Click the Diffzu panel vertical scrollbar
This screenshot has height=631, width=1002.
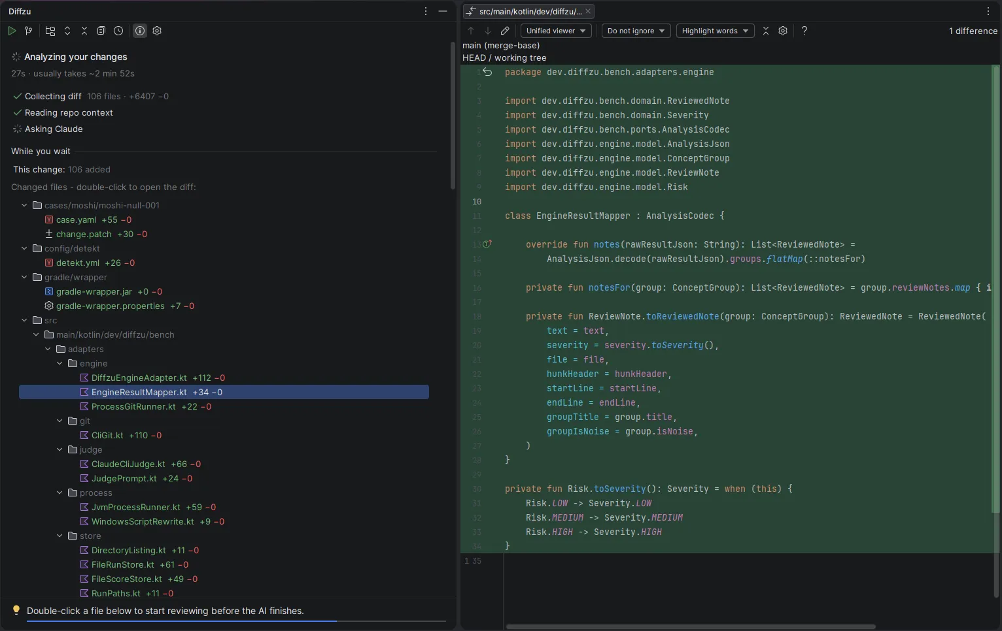453,116
